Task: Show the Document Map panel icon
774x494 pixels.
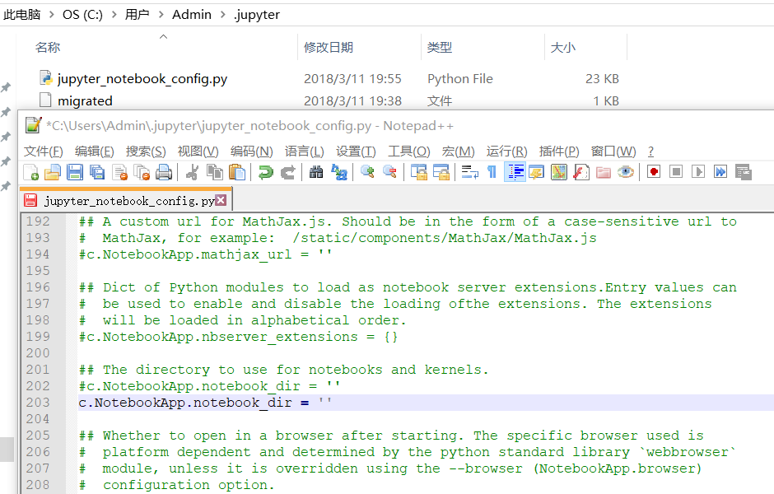Action: point(559,172)
